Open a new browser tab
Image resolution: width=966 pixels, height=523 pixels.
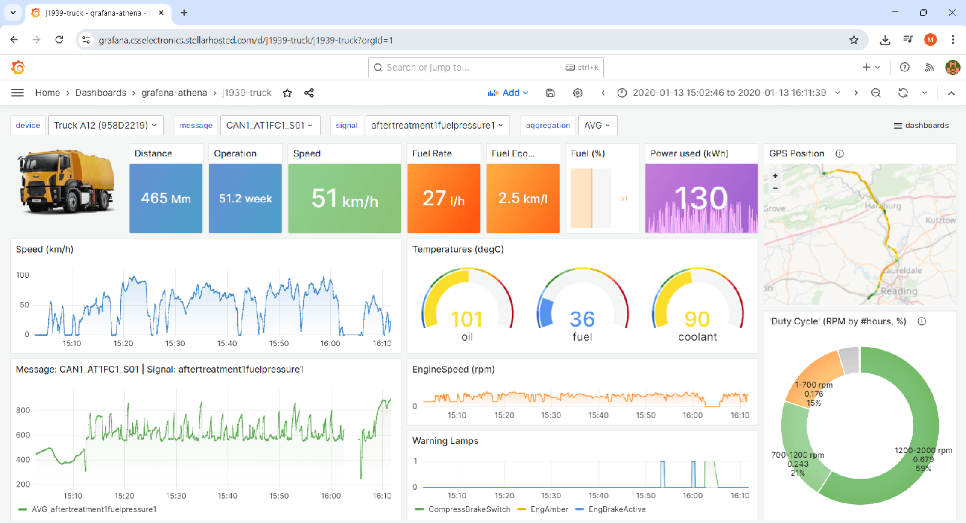tap(184, 13)
